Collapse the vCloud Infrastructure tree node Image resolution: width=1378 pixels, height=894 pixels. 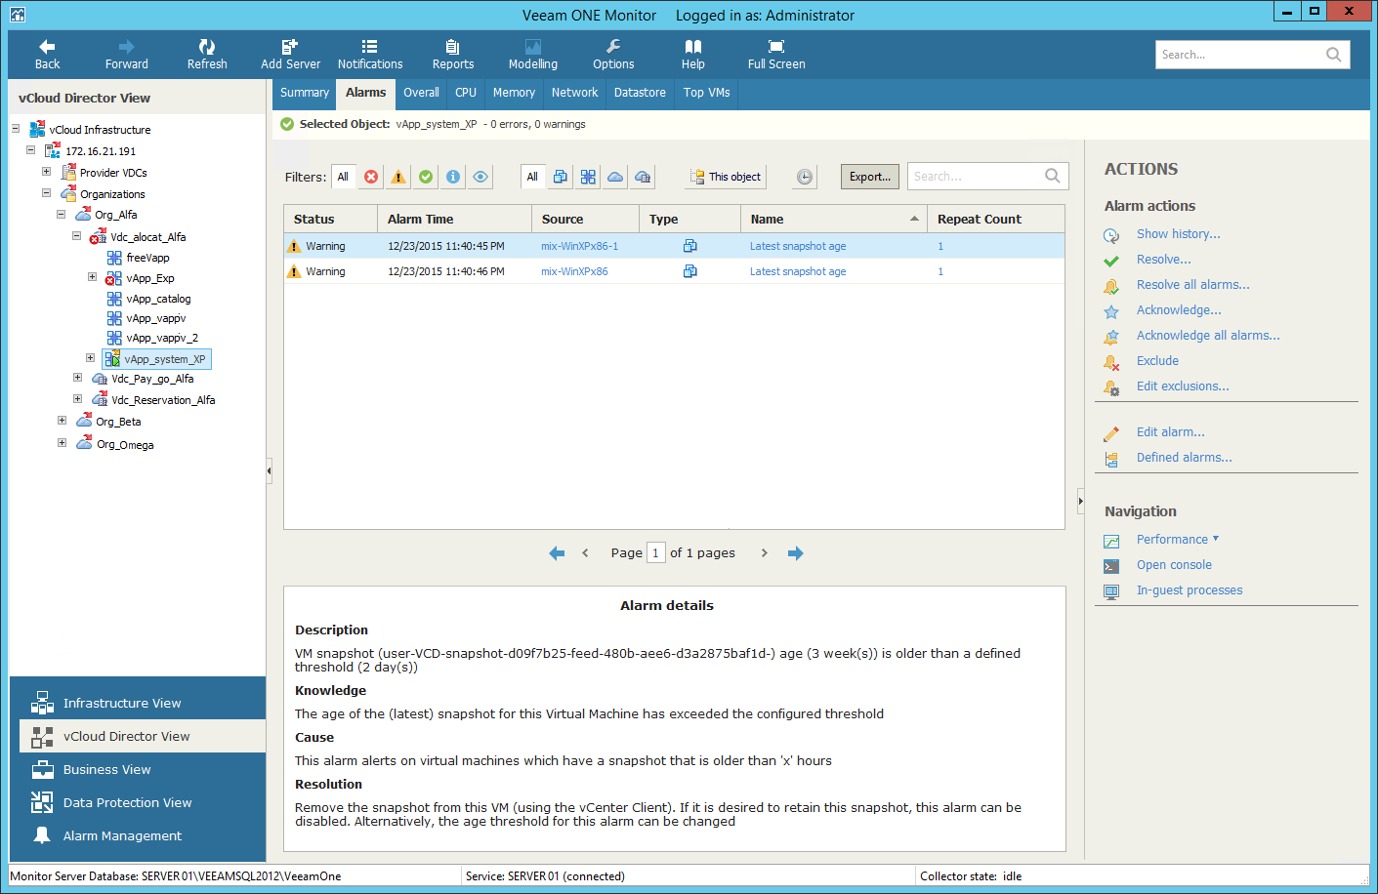click(x=16, y=128)
